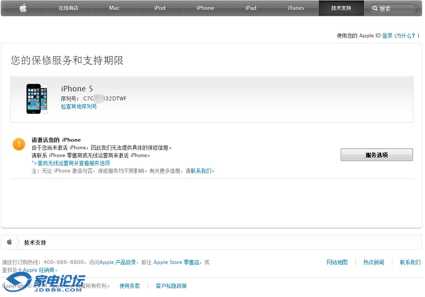425x297 pixels.
Task: Open the Mac navigation tab
Action: (x=114, y=8)
